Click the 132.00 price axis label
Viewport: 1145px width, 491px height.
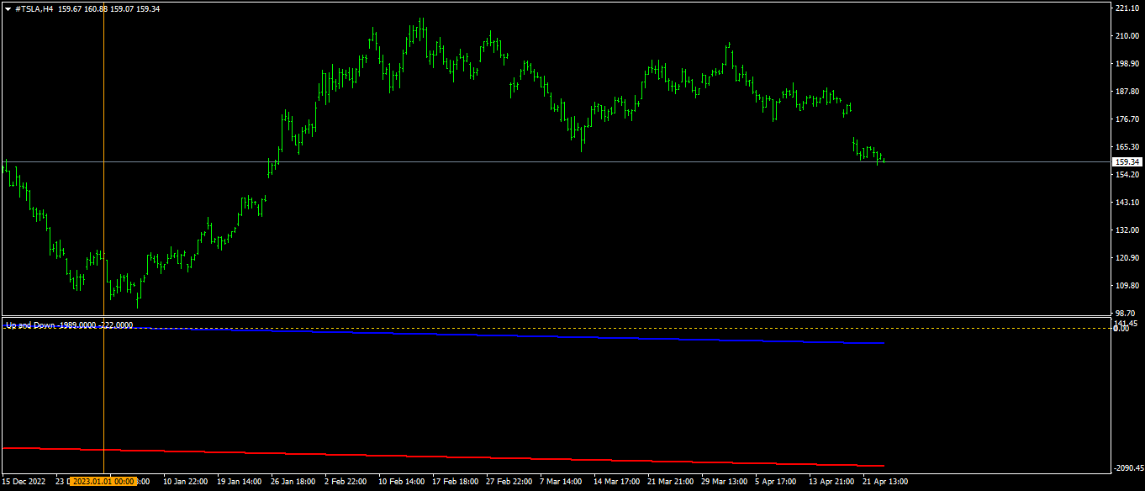(x=1127, y=230)
